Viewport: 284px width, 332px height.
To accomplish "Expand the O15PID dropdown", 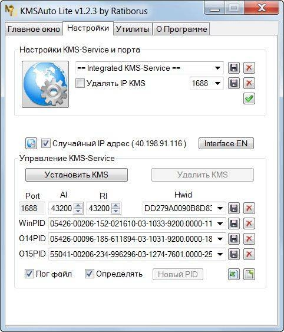I will pyautogui.click(x=220, y=254).
